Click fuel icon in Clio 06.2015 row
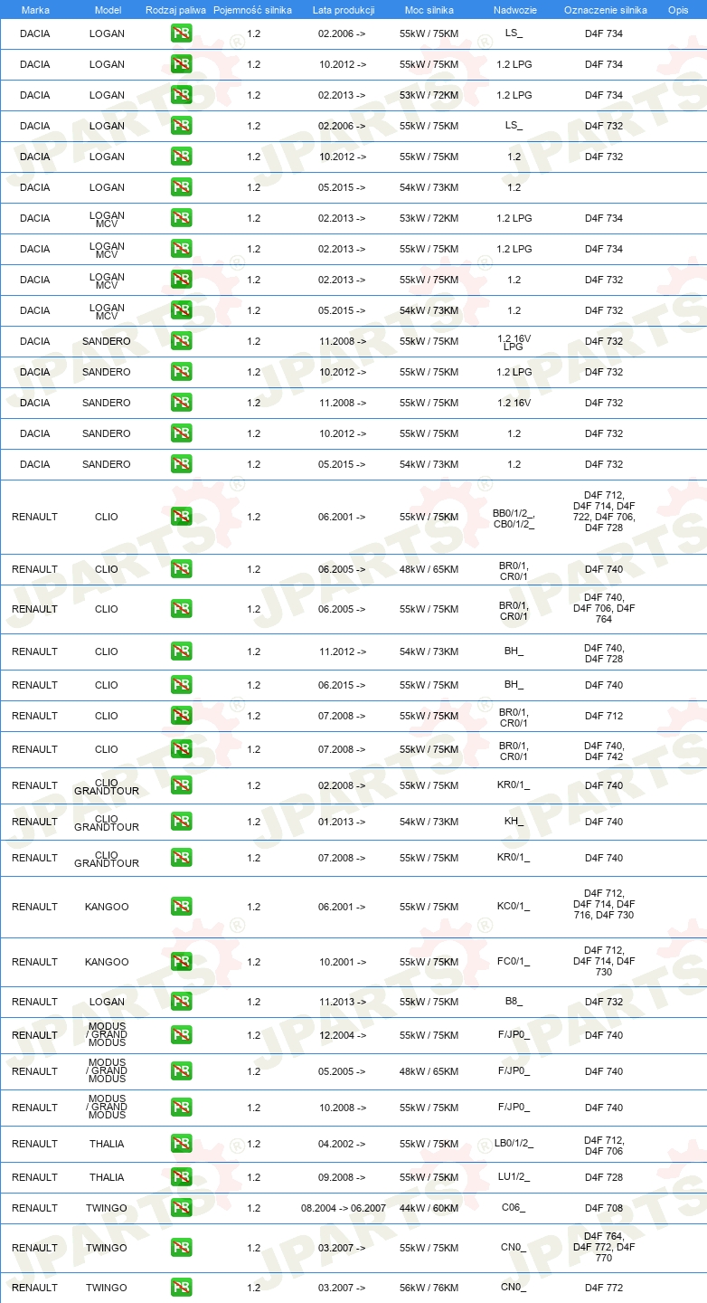 181,685
